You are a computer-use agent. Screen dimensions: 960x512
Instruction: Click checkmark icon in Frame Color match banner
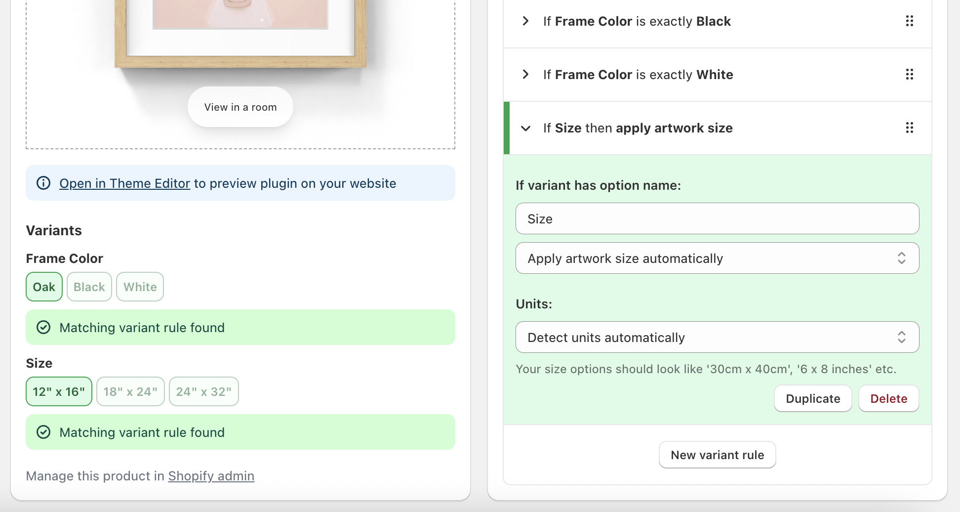43,328
